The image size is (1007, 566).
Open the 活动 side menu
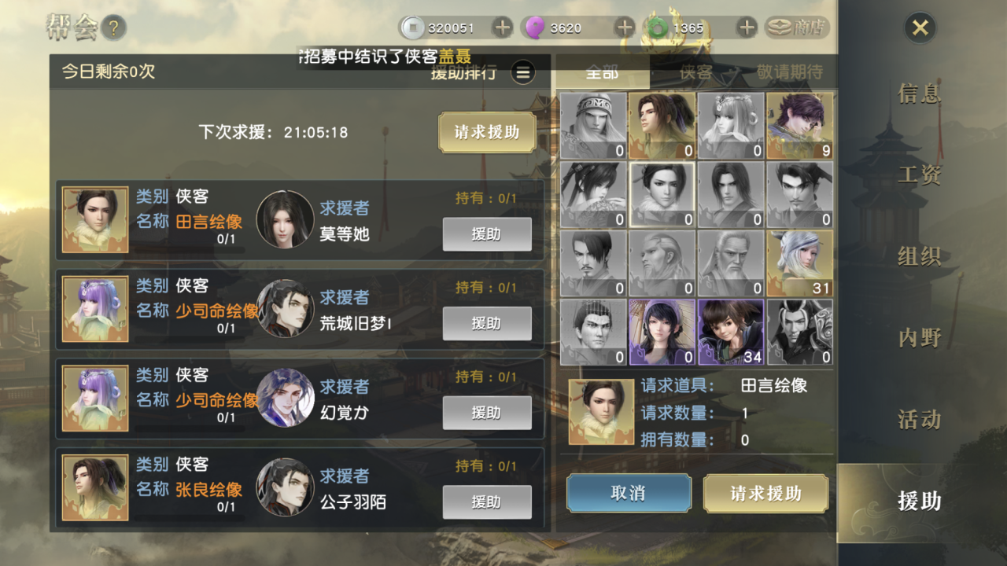(919, 420)
